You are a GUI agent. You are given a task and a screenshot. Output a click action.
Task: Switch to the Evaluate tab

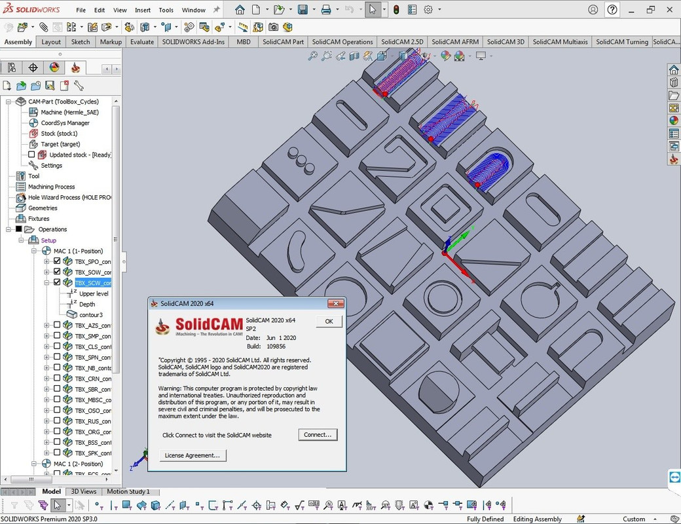142,42
